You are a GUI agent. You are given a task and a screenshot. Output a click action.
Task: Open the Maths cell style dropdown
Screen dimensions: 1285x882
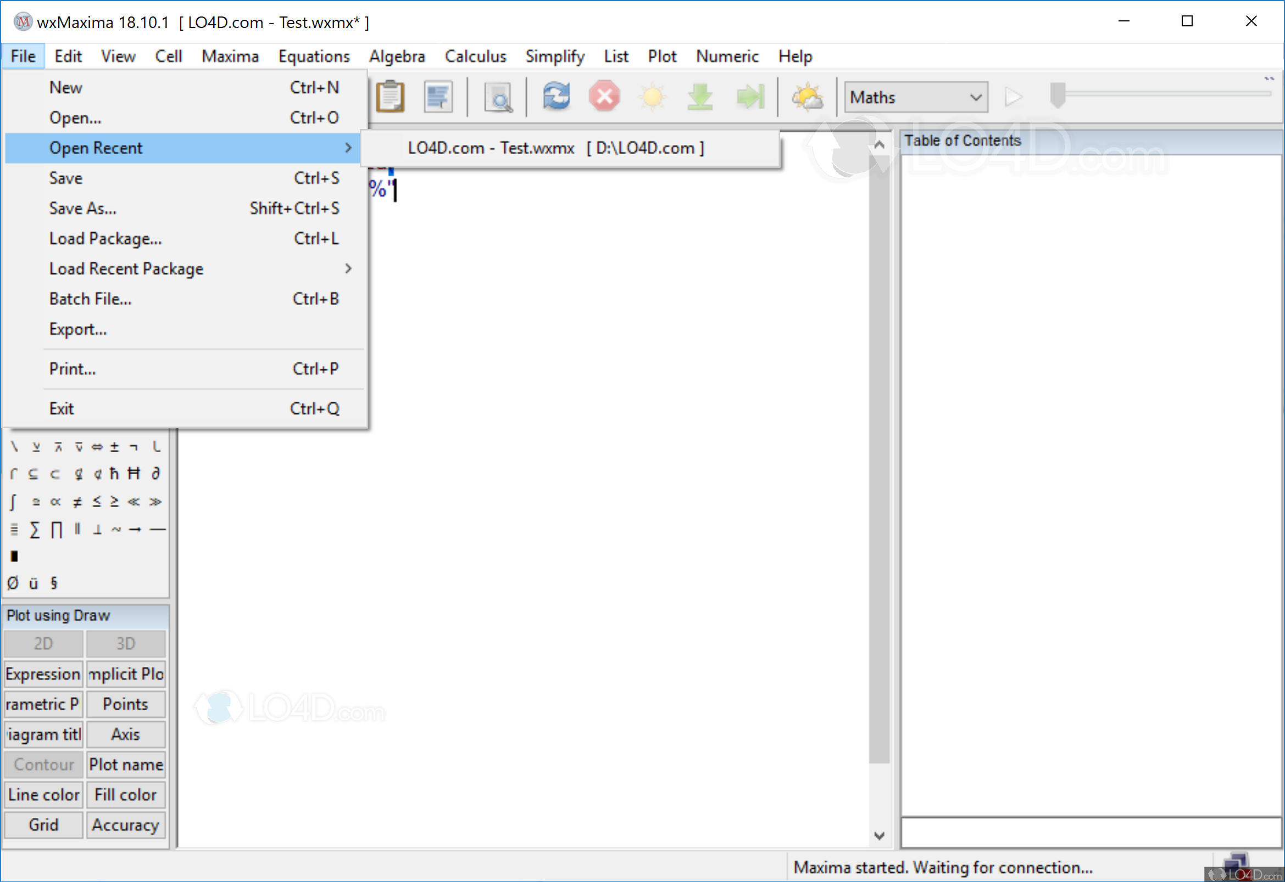pyautogui.click(x=916, y=97)
